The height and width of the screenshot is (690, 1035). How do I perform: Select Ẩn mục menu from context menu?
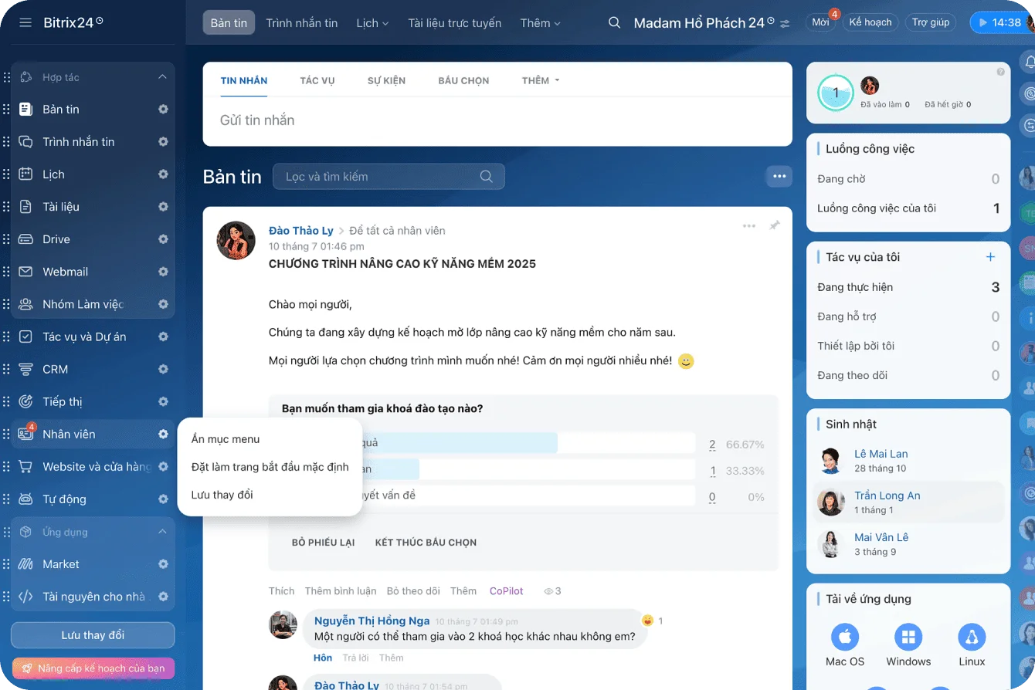pos(226,439)
